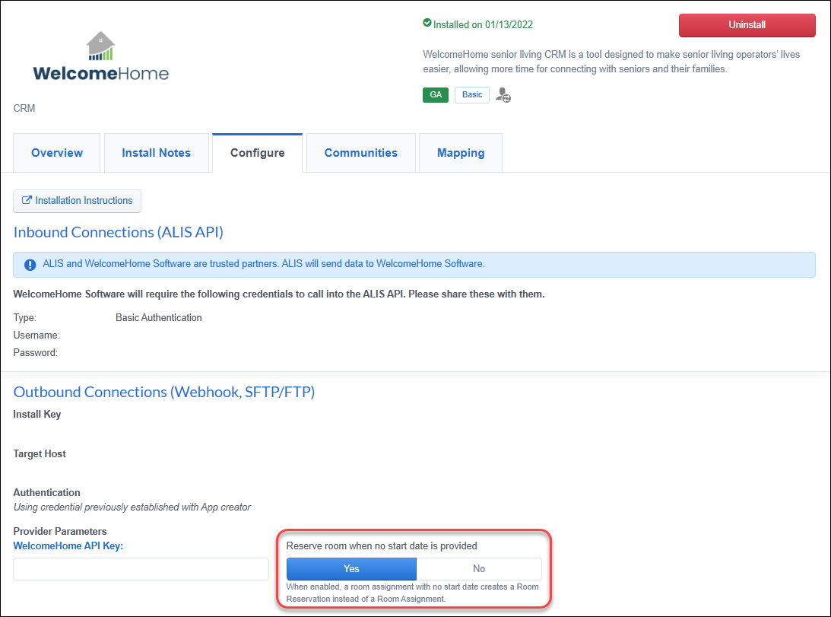Open the Installation Instructions button
This screenshot has width=831, height=617.
tap(77, 201)
